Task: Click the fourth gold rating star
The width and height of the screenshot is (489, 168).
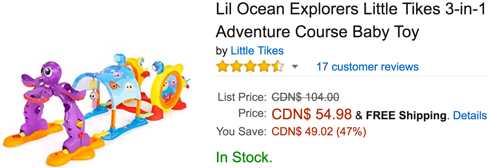Action: coord(264,67)
